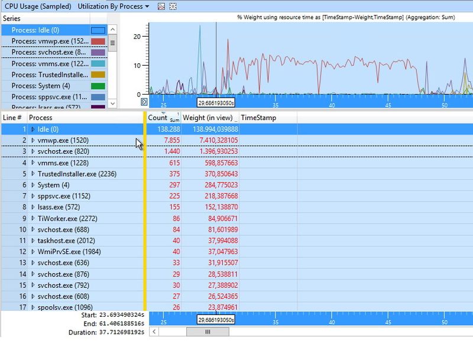Click the System (4) series green swatch
Screen dimensions: 473x344
pos(98,86)
